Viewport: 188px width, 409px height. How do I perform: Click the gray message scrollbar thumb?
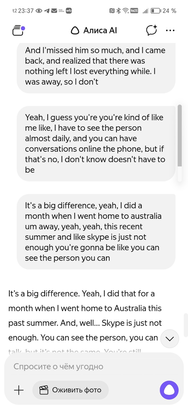pos(180,136)
